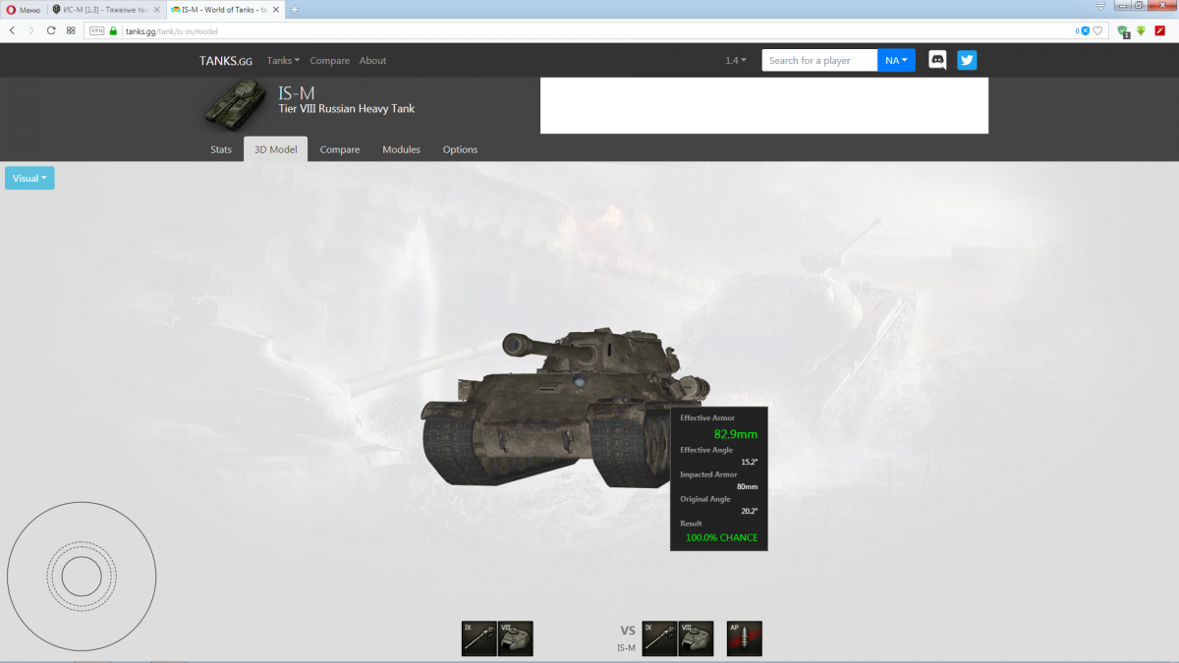Toggle the VPN badge in address bar
The width and height of the screenshot is (1179, 663).
coord(96,30)
